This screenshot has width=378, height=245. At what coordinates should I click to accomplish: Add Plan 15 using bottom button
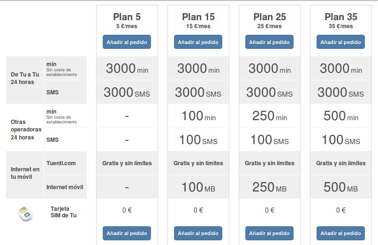coord(198,233)
